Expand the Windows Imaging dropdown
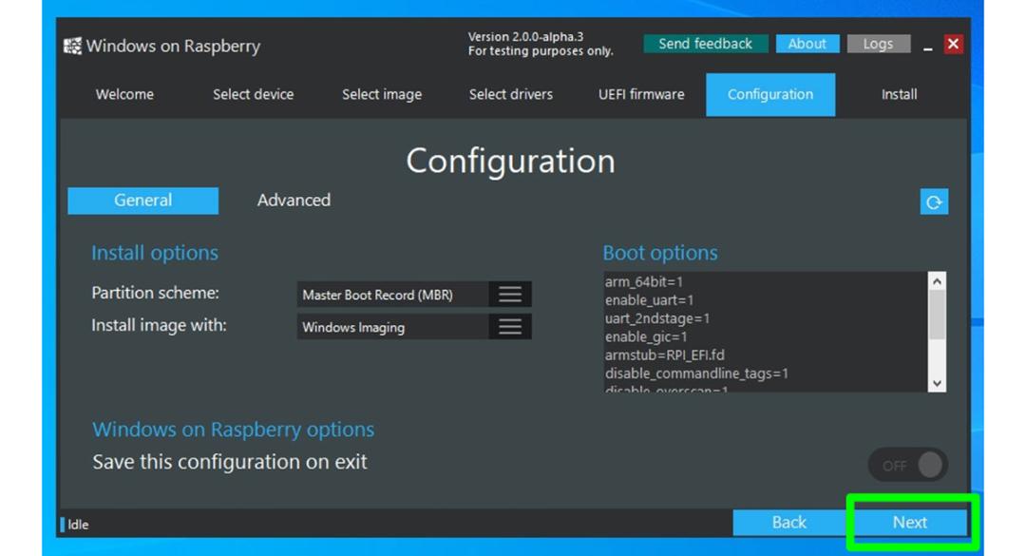 [413, 327]
